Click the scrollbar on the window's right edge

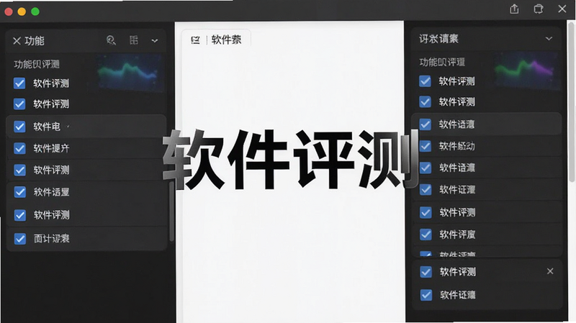click(x=572, y=101)
